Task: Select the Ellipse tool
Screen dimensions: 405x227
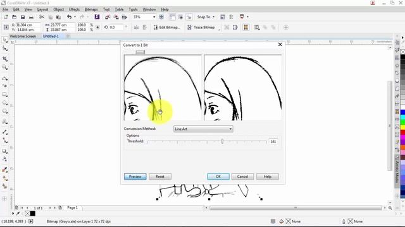Action: 4,103
